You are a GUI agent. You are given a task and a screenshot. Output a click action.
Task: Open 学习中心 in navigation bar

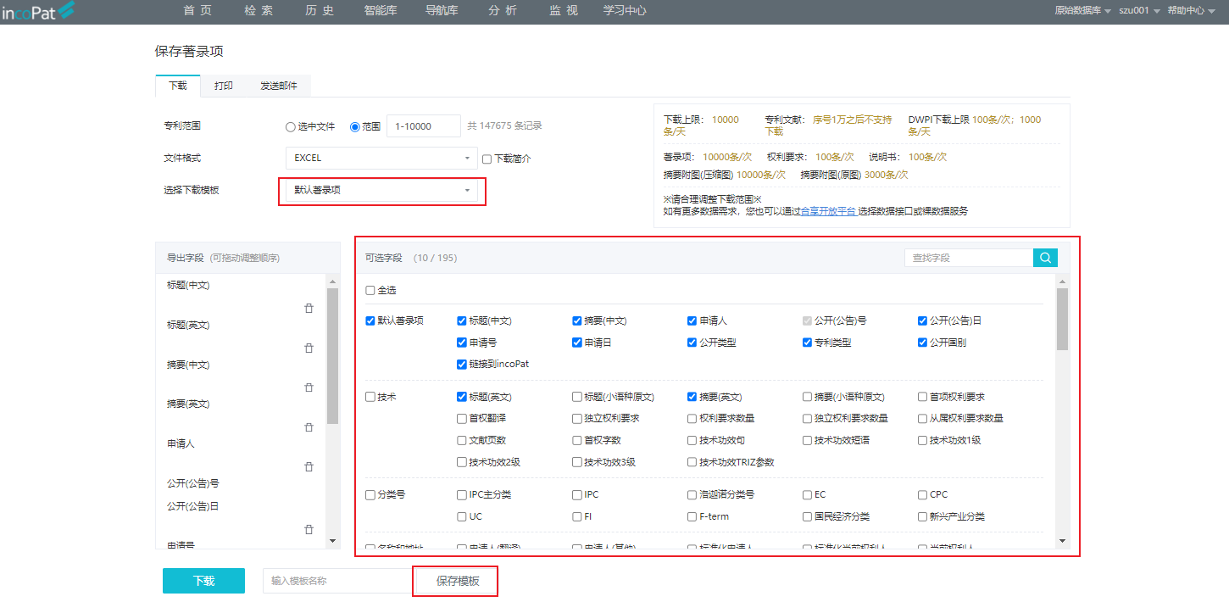point(625,11)
